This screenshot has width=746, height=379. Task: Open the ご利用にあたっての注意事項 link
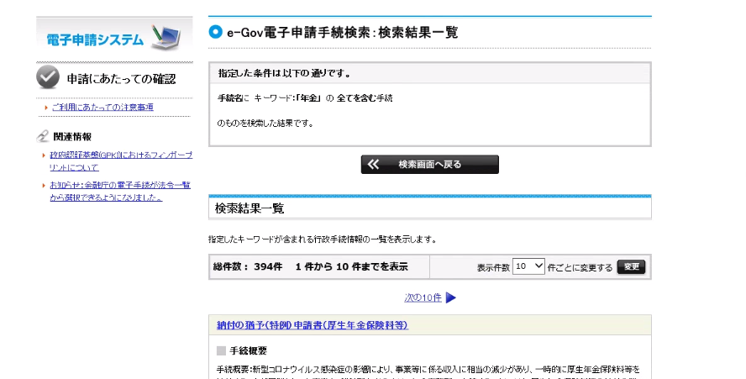point(102,108)
